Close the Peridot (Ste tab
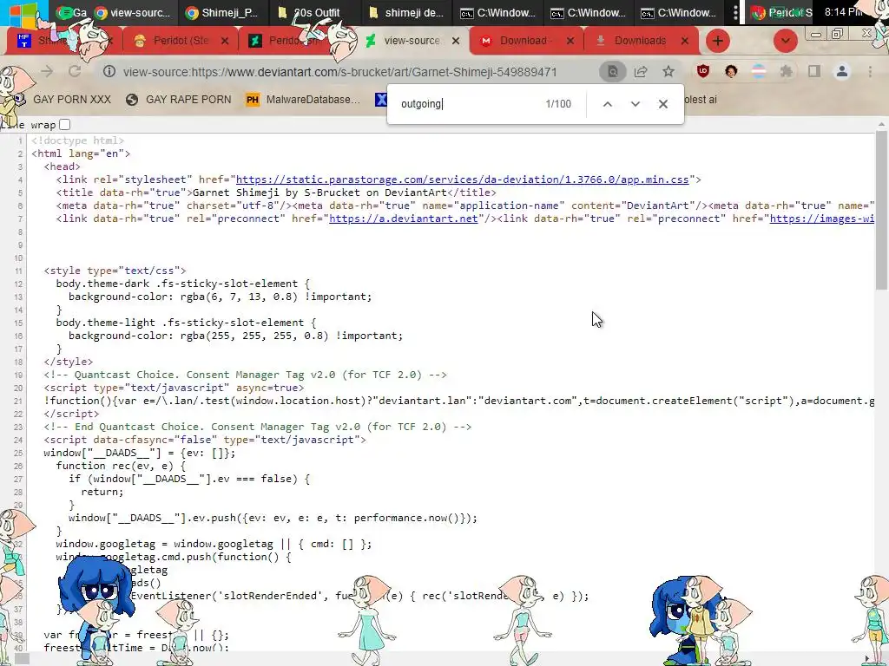 [x=225, y=41]
